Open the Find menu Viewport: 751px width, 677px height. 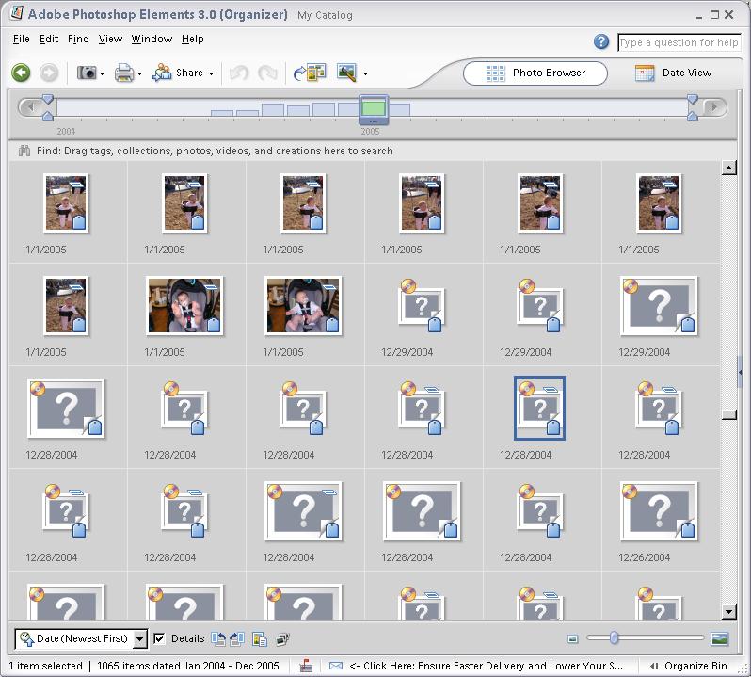point(78,39)
